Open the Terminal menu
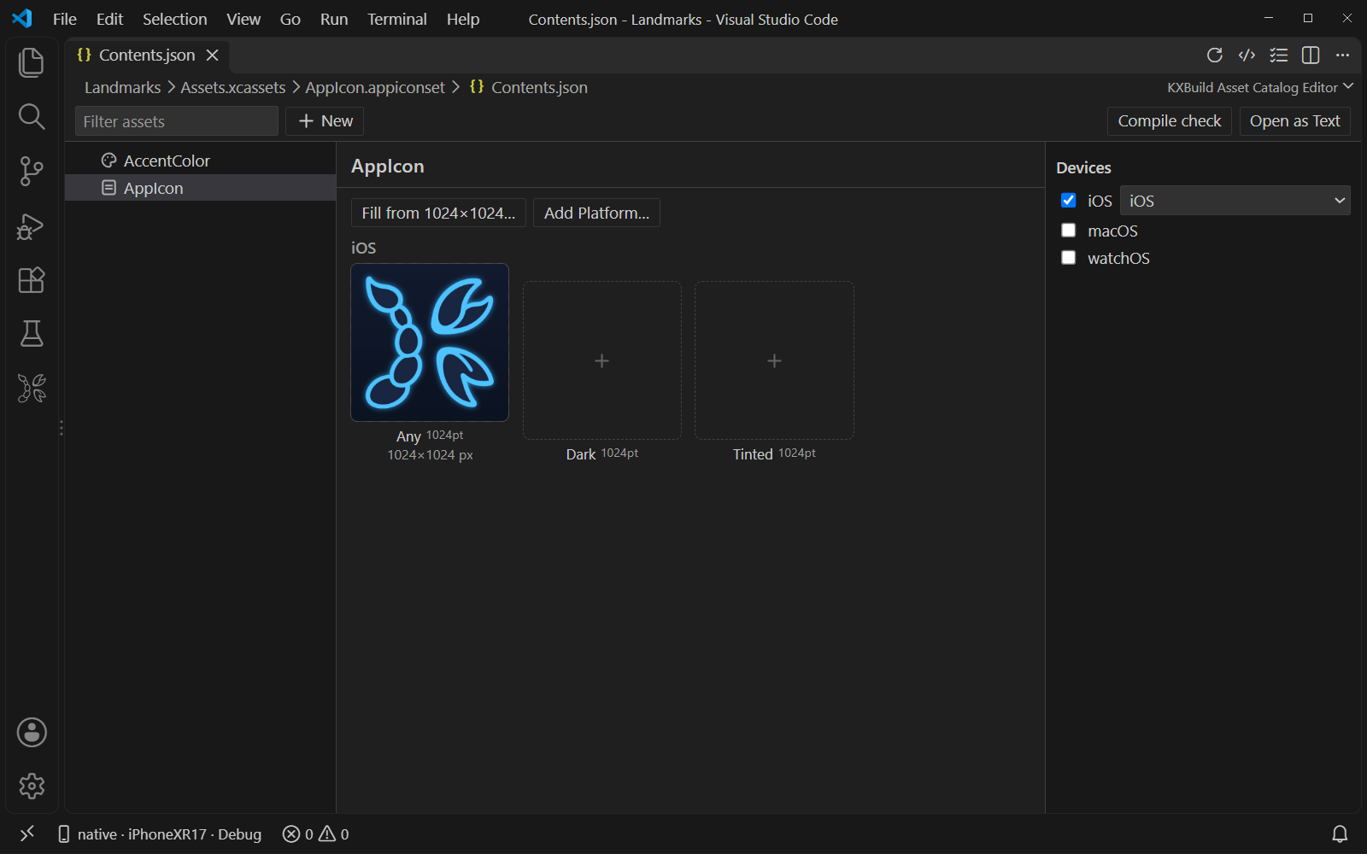 [396, 19]
